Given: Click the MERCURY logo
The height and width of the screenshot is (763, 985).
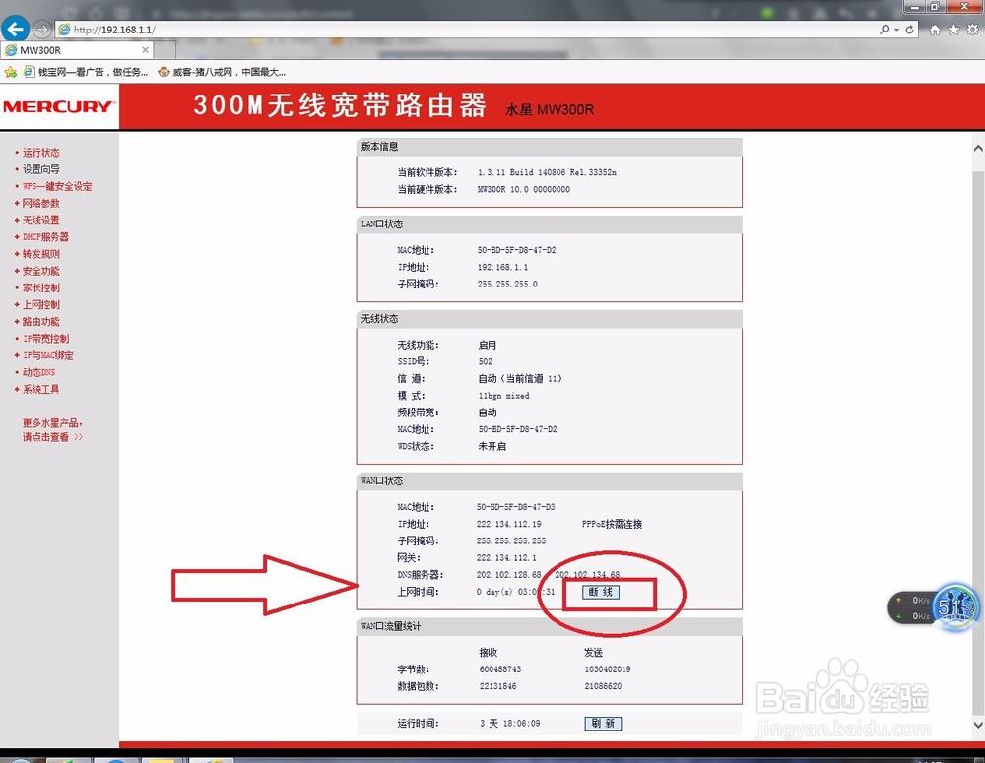Looking at the screenshot, I should 57,106.
